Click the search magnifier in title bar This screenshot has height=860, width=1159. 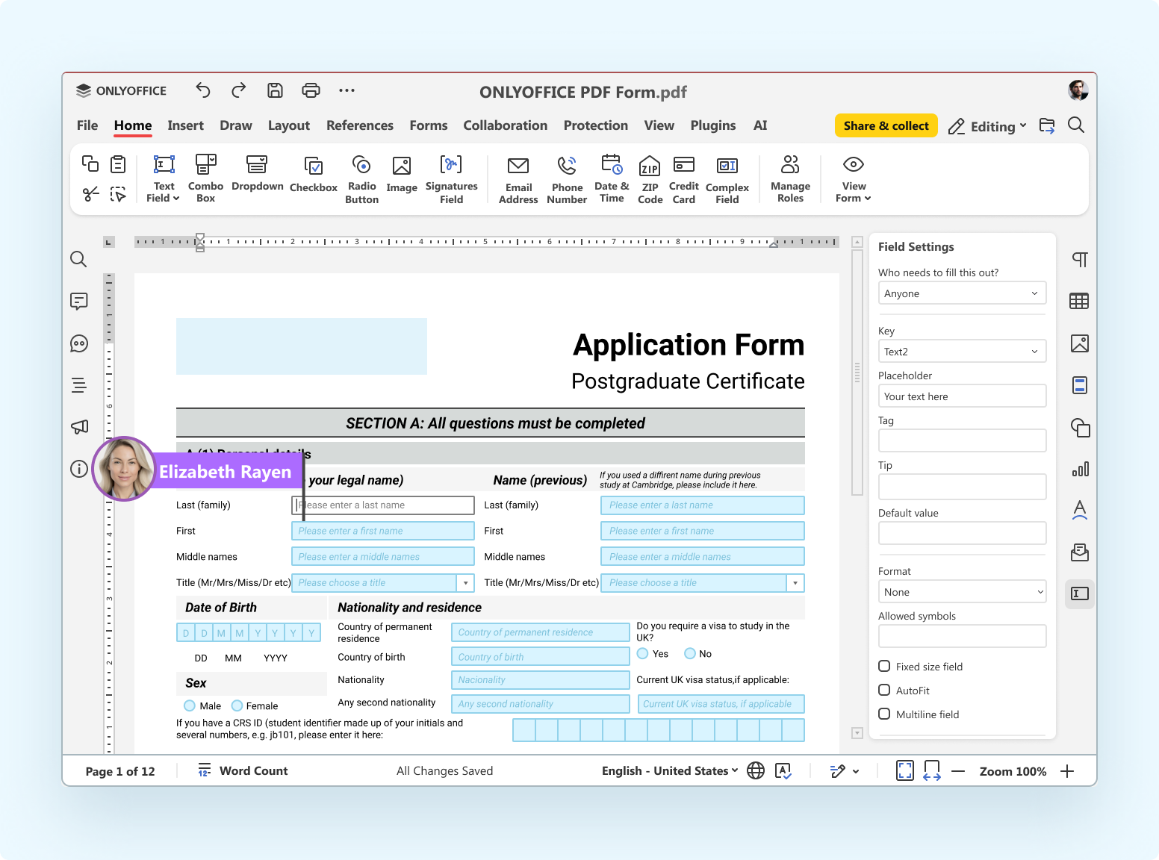pos(1076,125)
